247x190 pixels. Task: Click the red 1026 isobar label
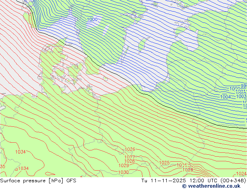(x=130, y=149)
